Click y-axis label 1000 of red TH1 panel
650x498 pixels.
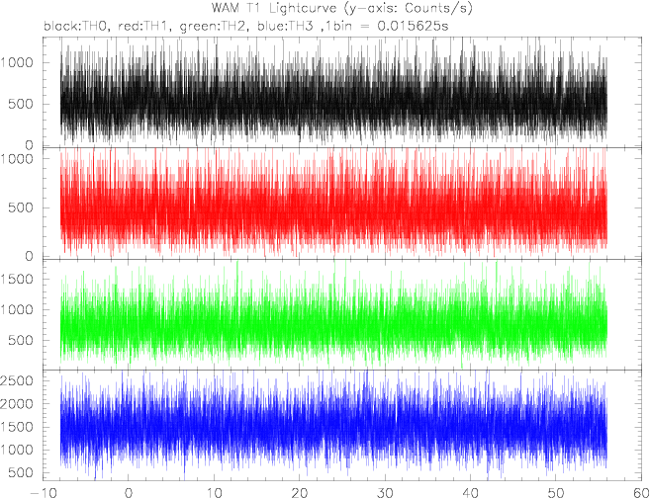(x=17, y=158)
